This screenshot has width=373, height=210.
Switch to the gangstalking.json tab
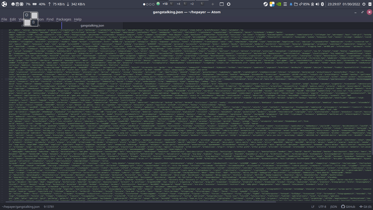(92, 25)
